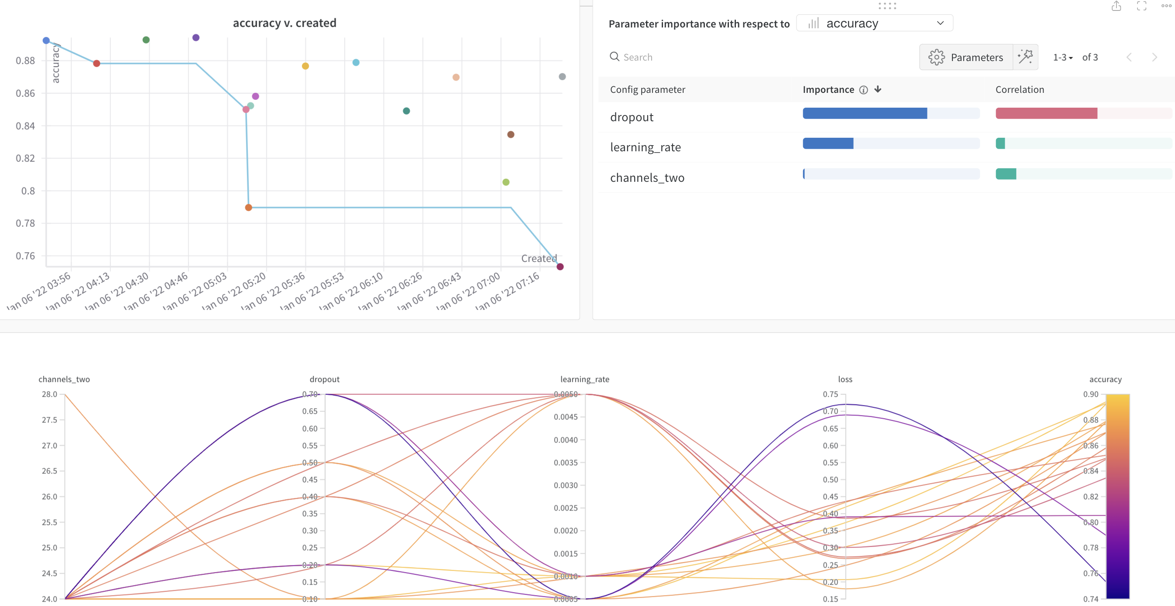Go to next page of parameters
The image size is (1175, 606).
tap(1154, 58)
